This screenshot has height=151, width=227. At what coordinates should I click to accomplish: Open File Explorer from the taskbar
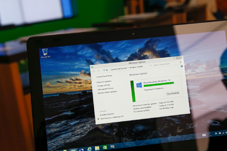[x=97, y=148]
